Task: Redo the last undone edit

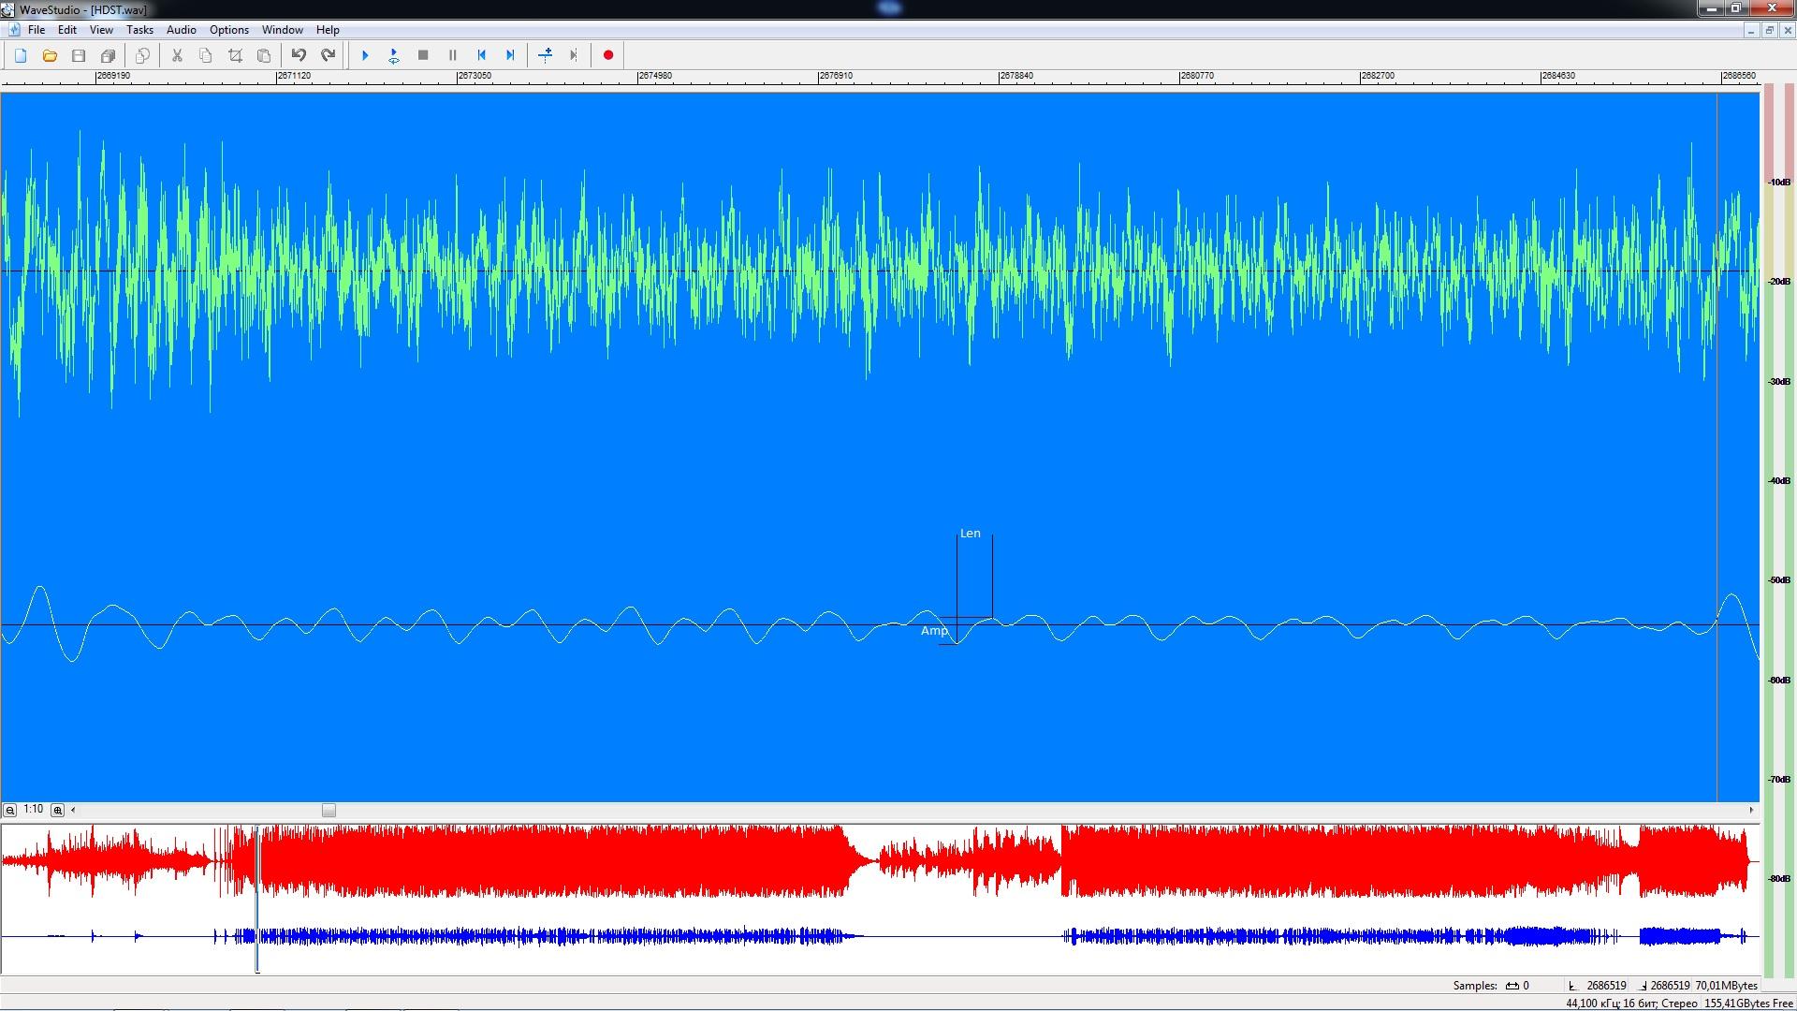Action: 328,55
